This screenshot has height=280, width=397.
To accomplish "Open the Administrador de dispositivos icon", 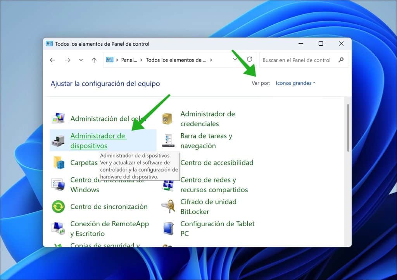I will (x=58, y=141).
